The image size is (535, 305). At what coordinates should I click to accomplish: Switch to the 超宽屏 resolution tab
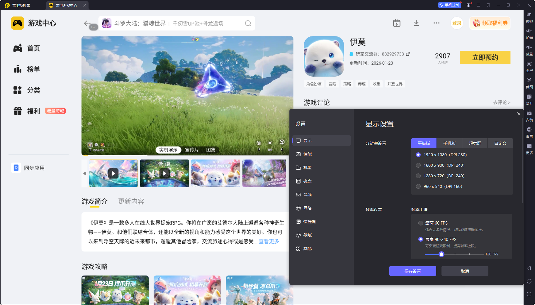coord(475,143)
